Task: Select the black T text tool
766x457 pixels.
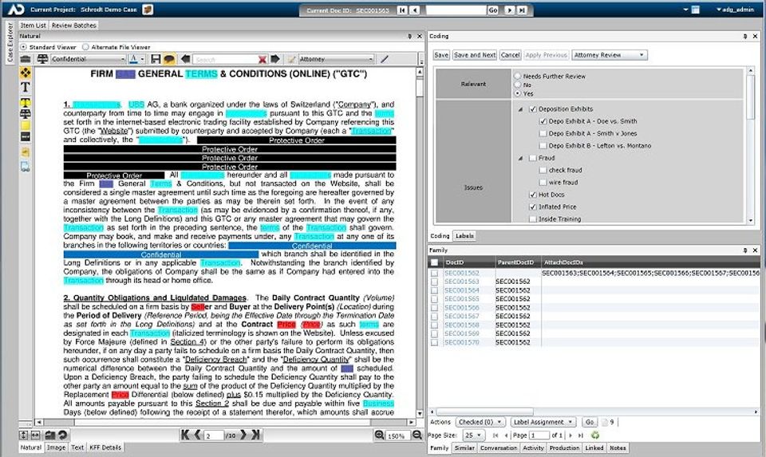Action: click(26, 87)
